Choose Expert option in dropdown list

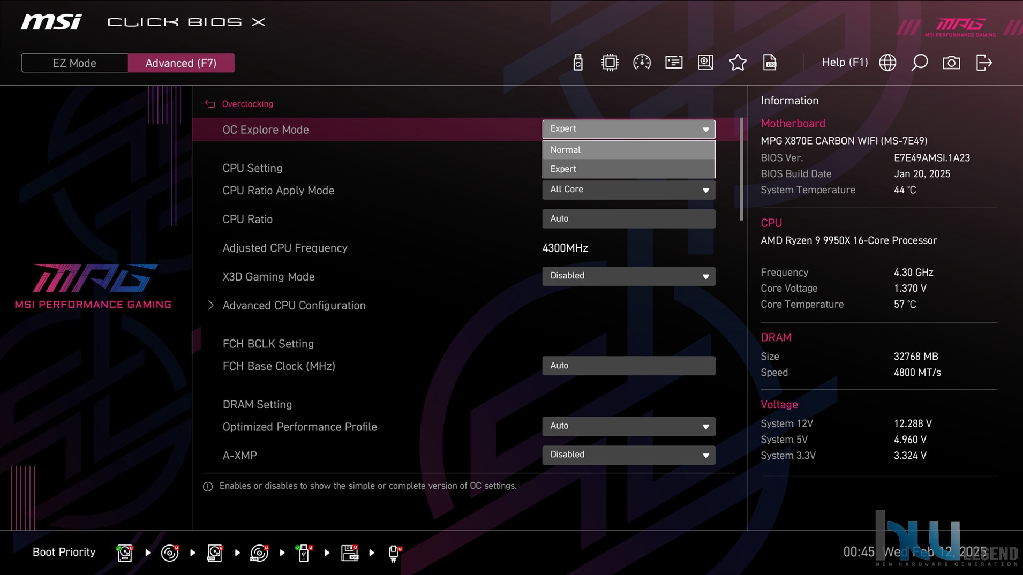(628, 169)
